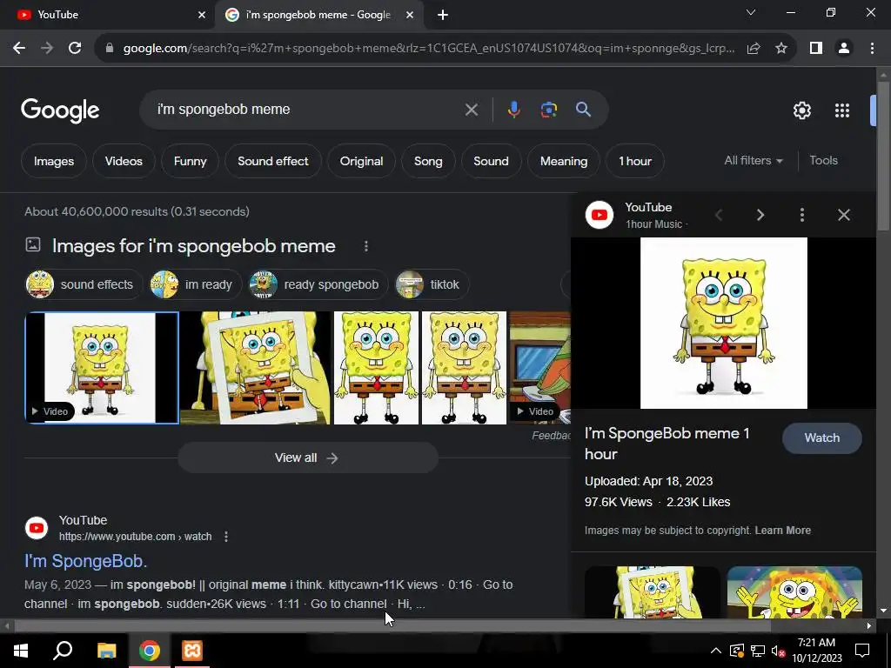Open Windows notification center
This screenshot has width=891, height=668.
pyautogui.click(x=862, y=651)
